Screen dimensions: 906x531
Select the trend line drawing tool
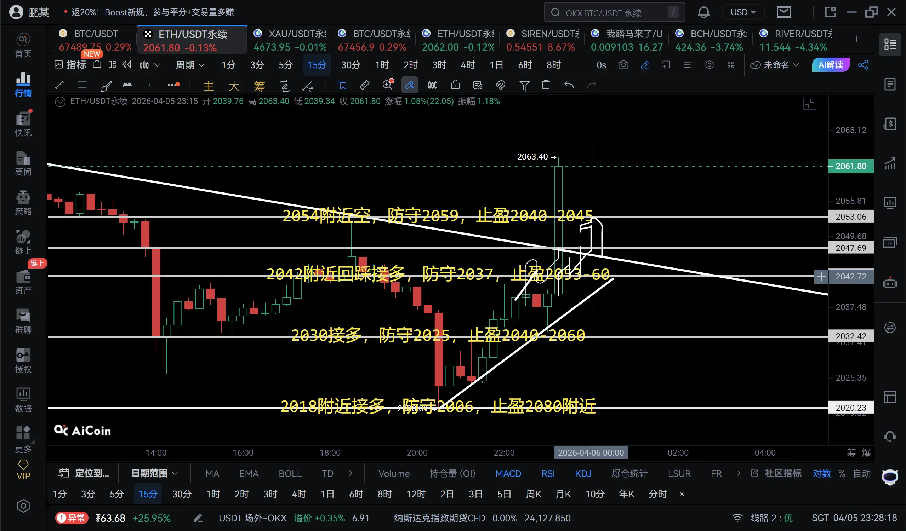tap(60, 85)
